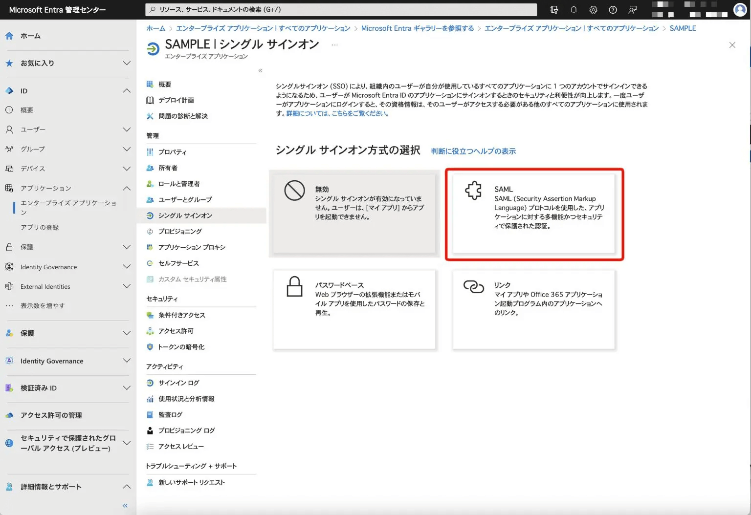
Task: Click the group icon beside グループ
Action: coord(9,149)
